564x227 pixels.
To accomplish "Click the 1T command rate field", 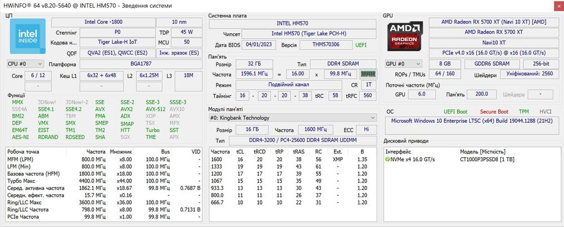I will click(x=368, y=85).
